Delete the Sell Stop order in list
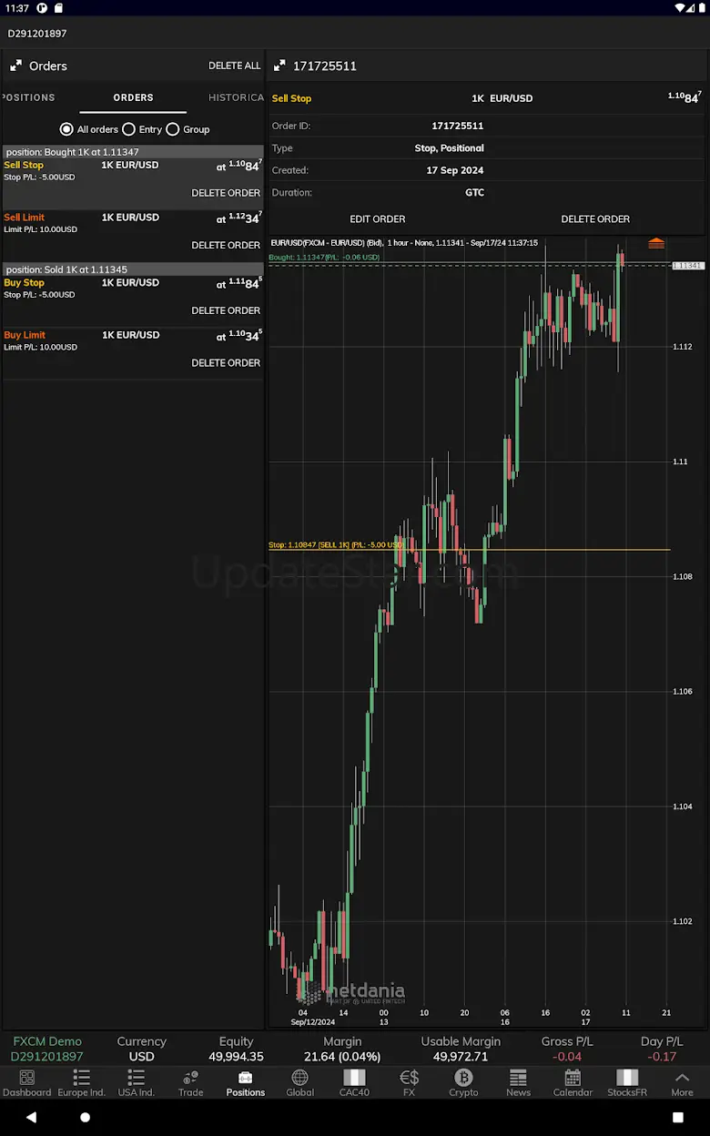 (226, 193)
